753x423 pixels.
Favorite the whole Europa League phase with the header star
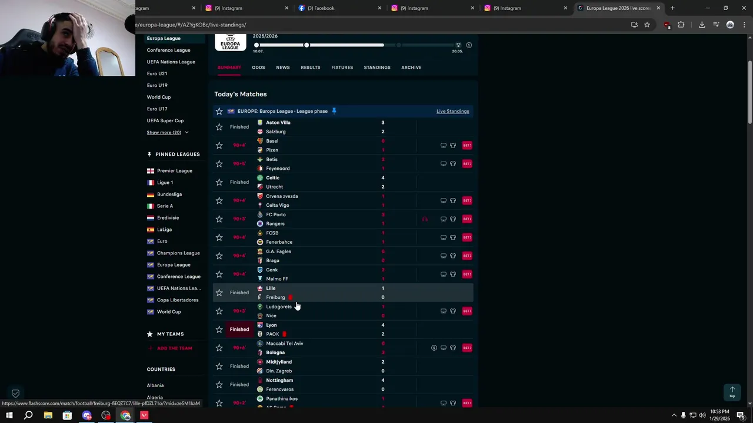coord(219,111)
